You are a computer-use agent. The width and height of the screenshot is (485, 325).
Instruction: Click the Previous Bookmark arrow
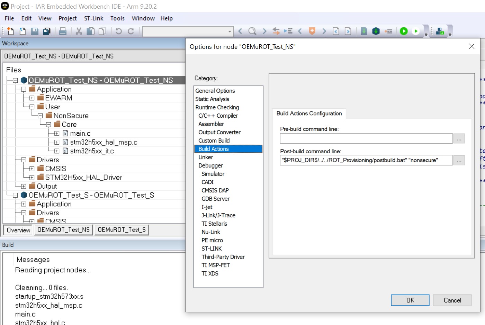[300, 31]
